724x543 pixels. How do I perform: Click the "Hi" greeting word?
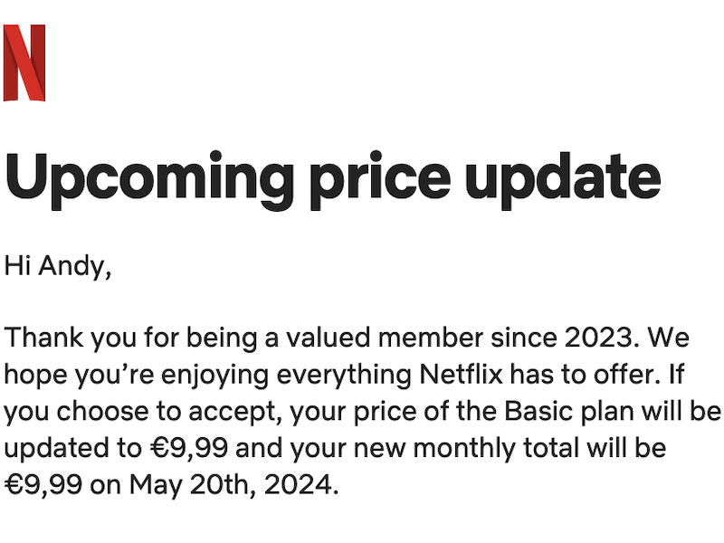coord(18,266)
